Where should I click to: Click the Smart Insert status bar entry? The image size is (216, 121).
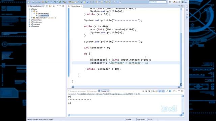(x=141, y=119)
